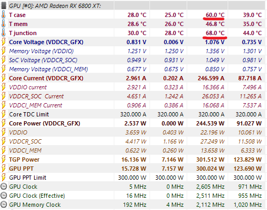This screenshot has height=210, width=267.
Task: Click the 16.136 W TGP Power value
Action: pos(133,159)
